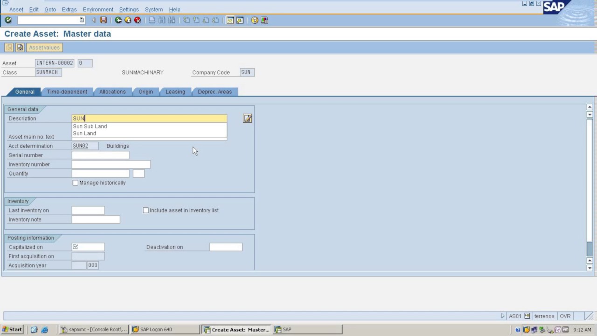
Task: Click the bottom scroll-down arrow of the tab area
Action: click(x=590, y=268)
